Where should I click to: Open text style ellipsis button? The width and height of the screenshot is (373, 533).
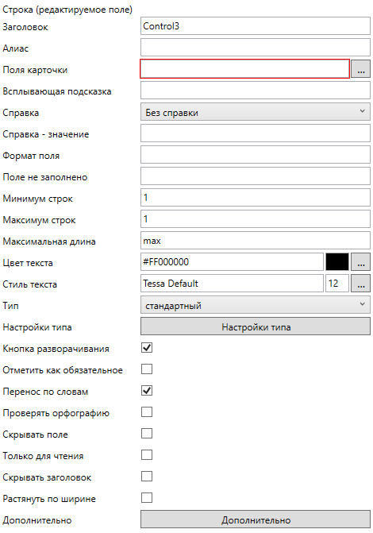point(360,284)
